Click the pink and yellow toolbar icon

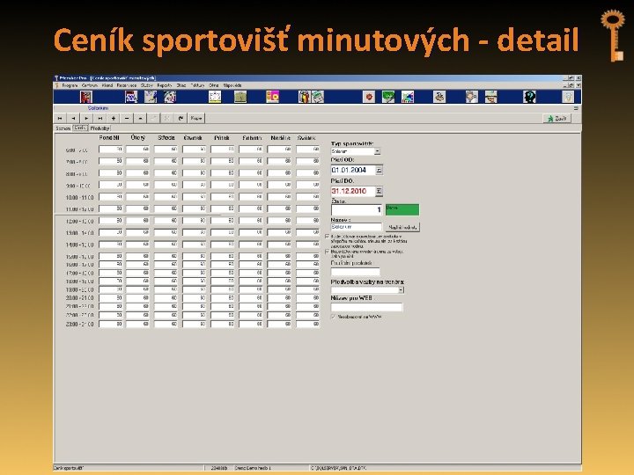(x=272, y=97)
